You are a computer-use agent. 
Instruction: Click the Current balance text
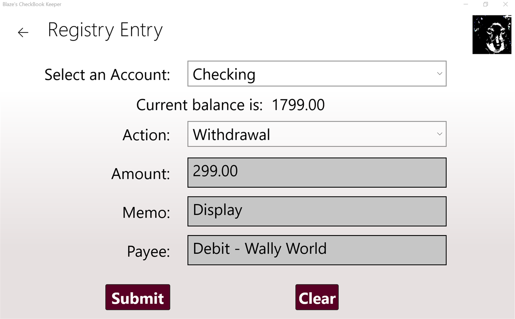point(230,105)
